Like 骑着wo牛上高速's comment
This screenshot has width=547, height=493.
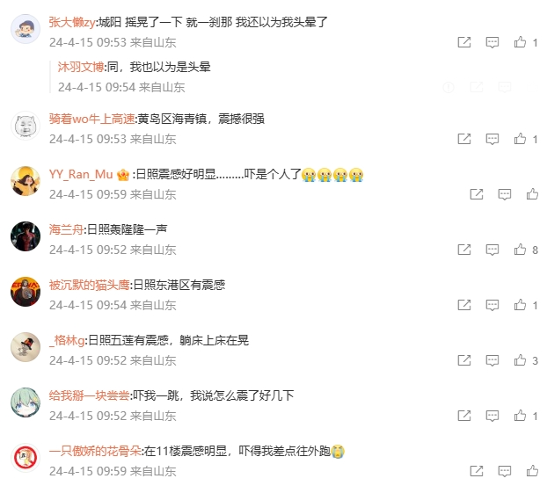point(520,139)
